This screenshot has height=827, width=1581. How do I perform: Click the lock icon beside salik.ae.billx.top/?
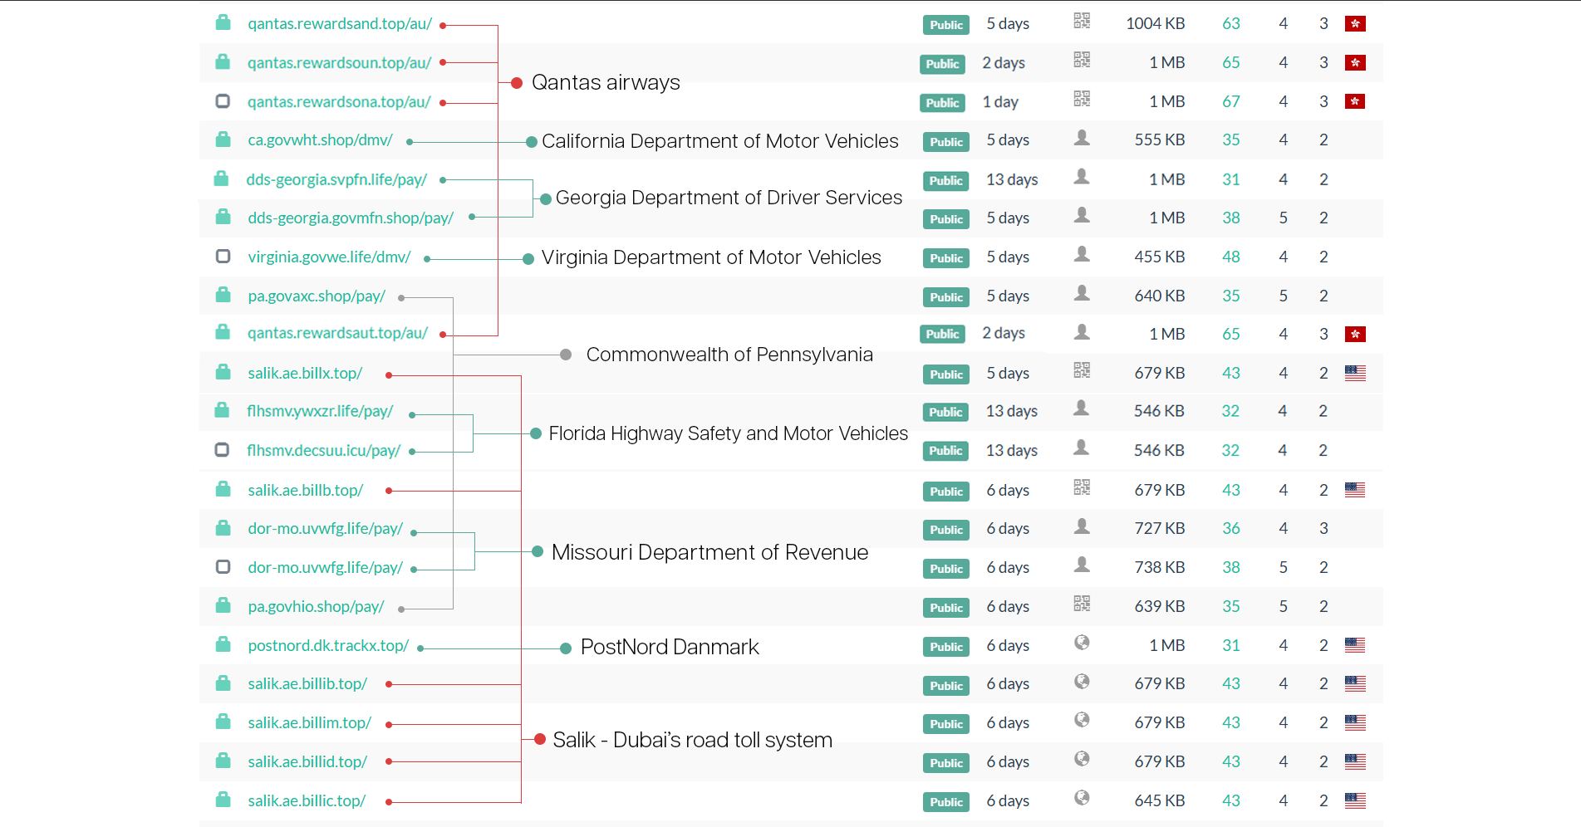(x=223, y=371)
